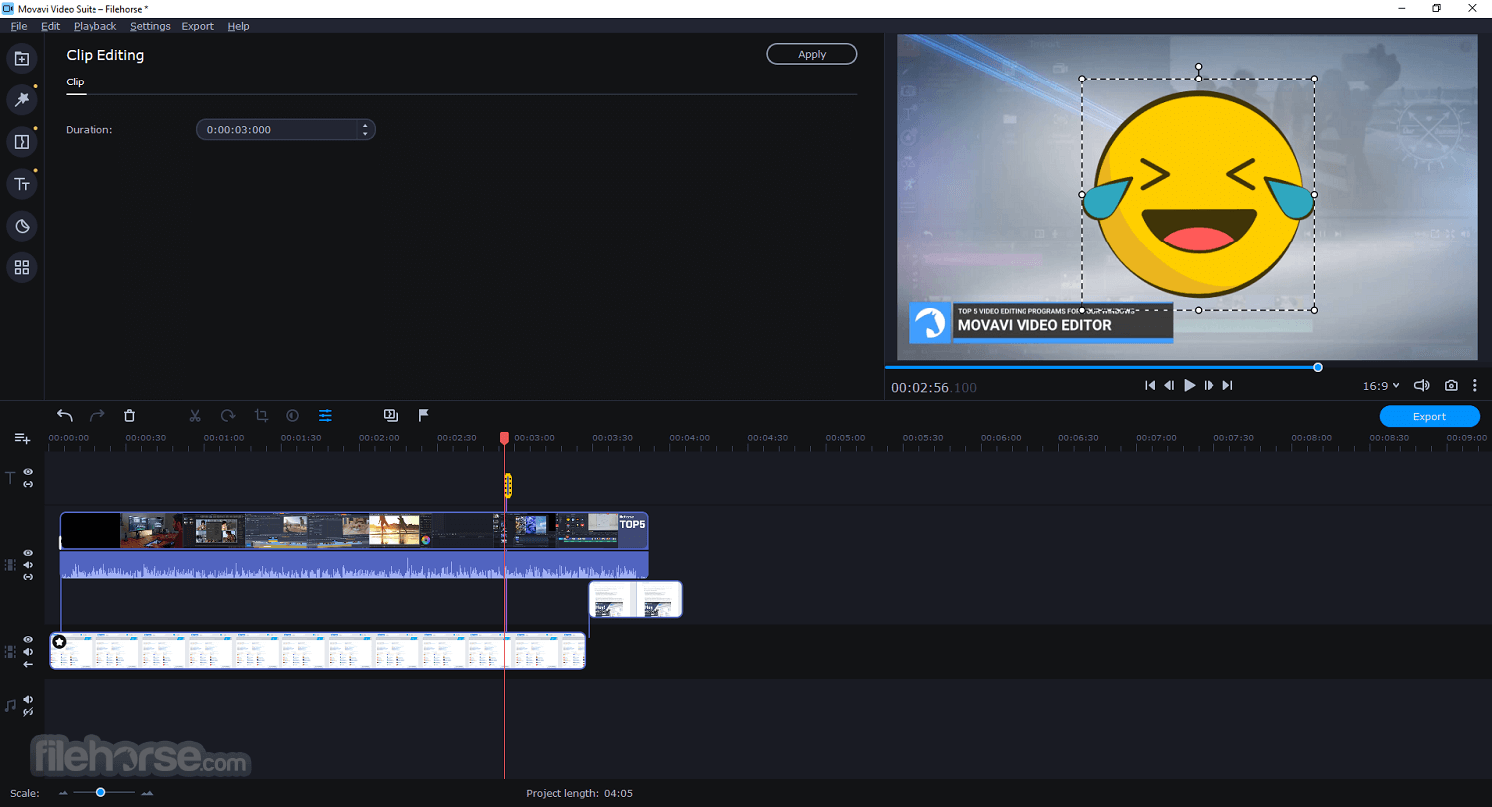Click the Duration input field
The image size is (1492, 807).
coord(285,130)
